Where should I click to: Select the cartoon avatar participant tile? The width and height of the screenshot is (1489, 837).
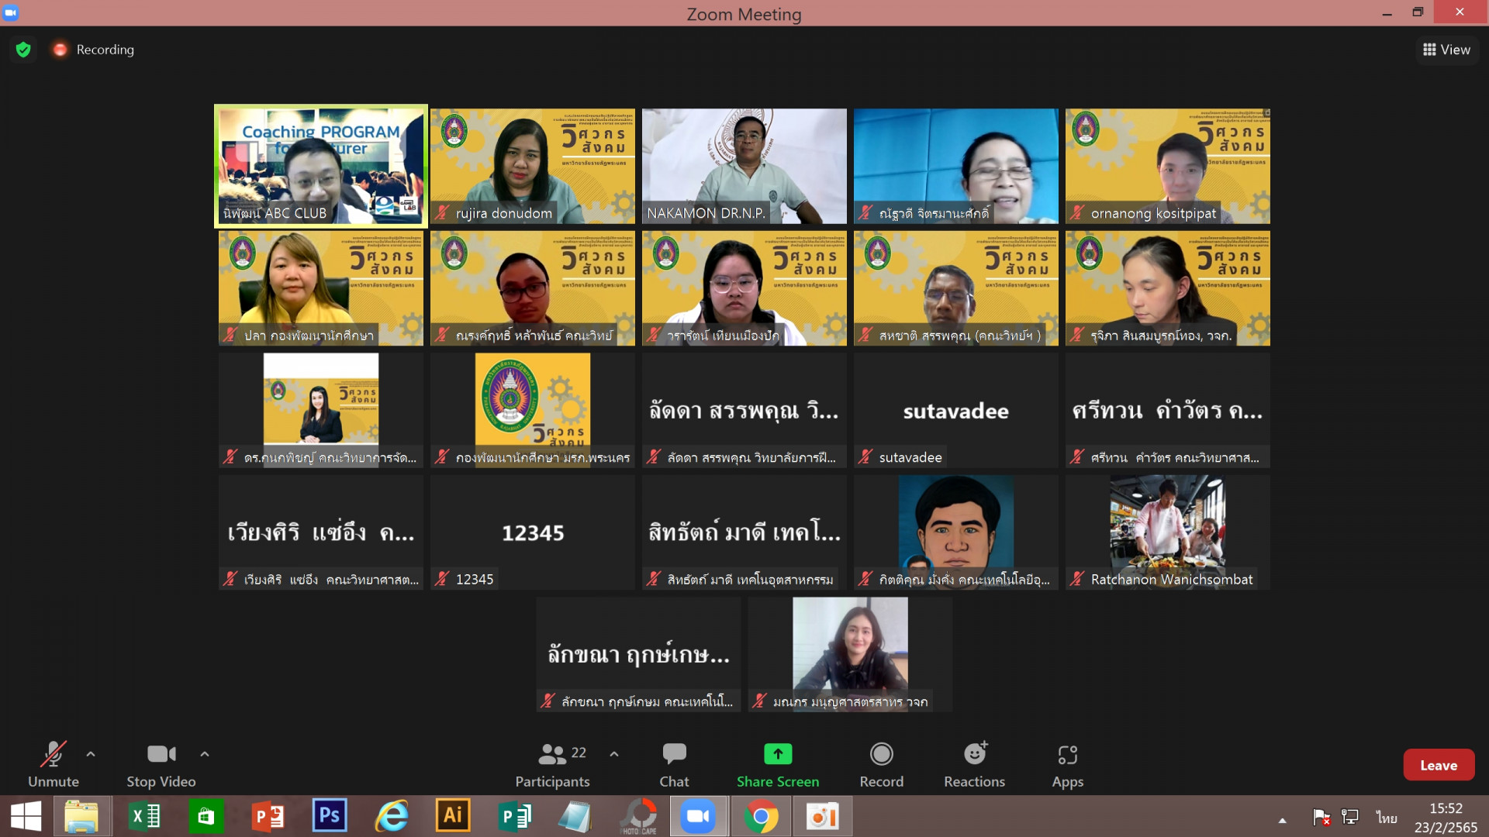coord(956,532)
